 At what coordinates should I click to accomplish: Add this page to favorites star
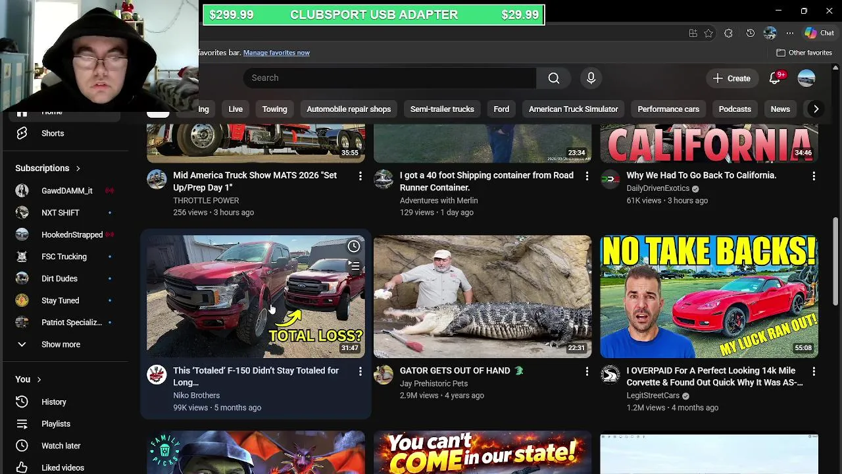click(x=708, y=33)
